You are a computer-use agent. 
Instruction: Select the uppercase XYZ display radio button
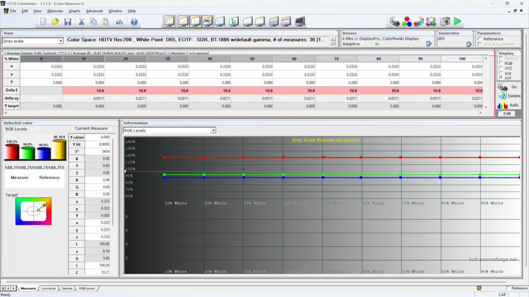click(x=501, y=68)
